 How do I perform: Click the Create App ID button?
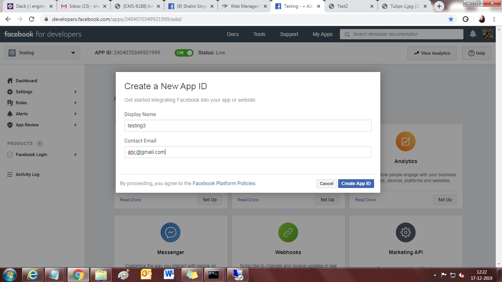(x=356, y=184)
